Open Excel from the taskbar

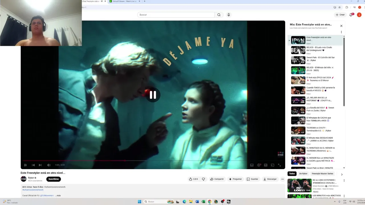(x=203, y=202)
